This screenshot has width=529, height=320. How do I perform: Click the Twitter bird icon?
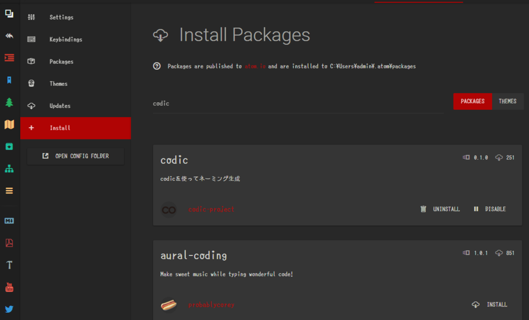tap(9, 310)
